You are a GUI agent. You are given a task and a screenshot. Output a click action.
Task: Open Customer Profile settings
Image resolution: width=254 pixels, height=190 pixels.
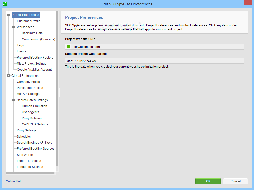[x=28, y=21]
